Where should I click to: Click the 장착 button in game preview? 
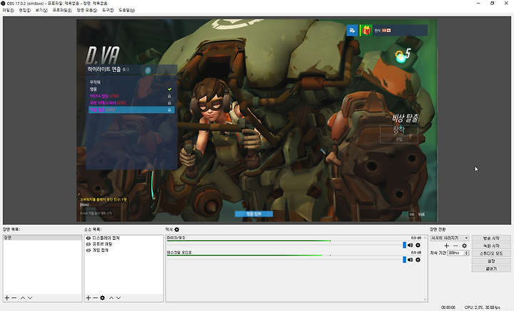399,130
